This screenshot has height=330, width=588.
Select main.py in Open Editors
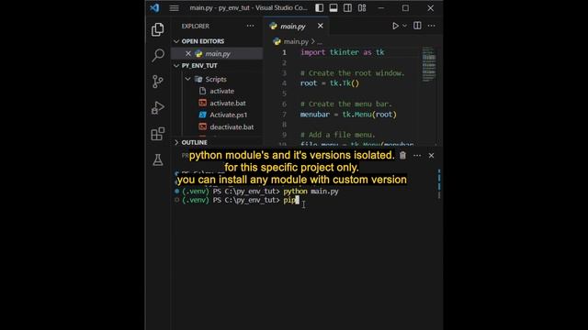pos(218,53)
